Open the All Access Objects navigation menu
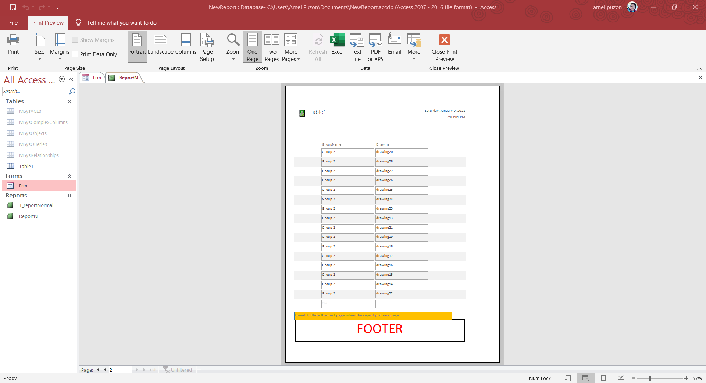Image resolution: width=706 pixels, height=383 pixels. pos(62,79)
